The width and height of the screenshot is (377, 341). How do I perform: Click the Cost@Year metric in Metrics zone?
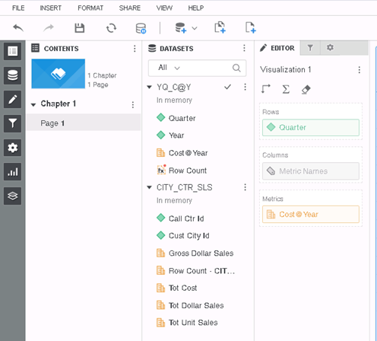pyautogui.click(x=311, y=215)
